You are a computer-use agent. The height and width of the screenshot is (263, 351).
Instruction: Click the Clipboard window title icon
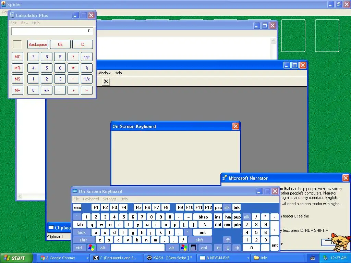[x=51, y=227]
